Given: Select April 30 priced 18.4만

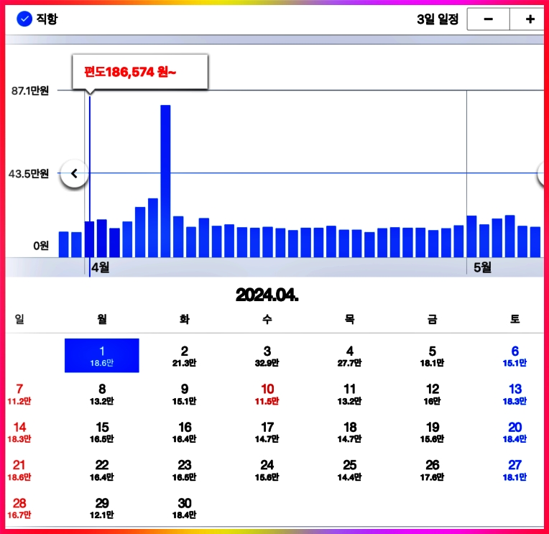Looking at the screenshot, I should tap(185, 508).
